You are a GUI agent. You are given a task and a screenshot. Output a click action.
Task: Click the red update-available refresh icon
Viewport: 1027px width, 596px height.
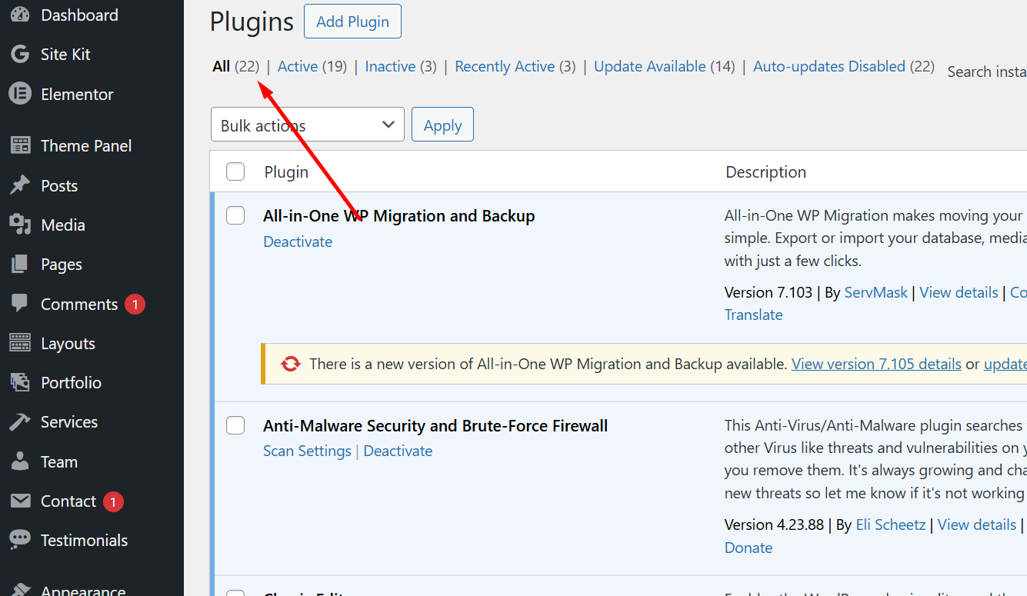291,364
